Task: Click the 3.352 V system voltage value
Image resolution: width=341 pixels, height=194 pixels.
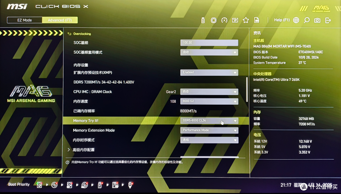Action: point(304,152)
